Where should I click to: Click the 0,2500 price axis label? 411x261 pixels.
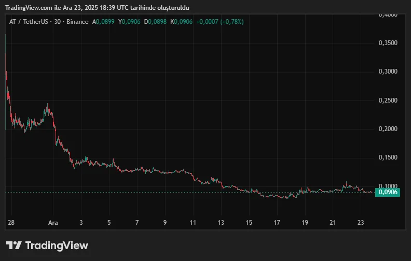388,100
